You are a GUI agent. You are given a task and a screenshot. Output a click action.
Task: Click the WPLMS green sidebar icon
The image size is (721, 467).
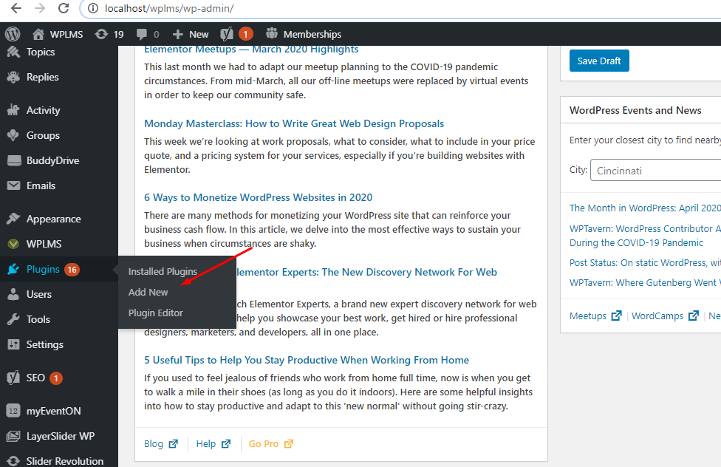coord(13,244)
